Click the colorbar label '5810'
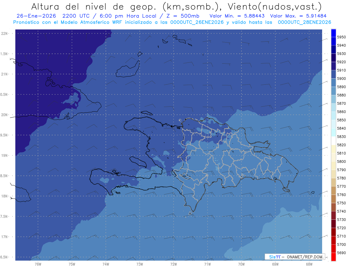This screenshot has width=347, height=268. pyautogui.click(x=342, y=153)
